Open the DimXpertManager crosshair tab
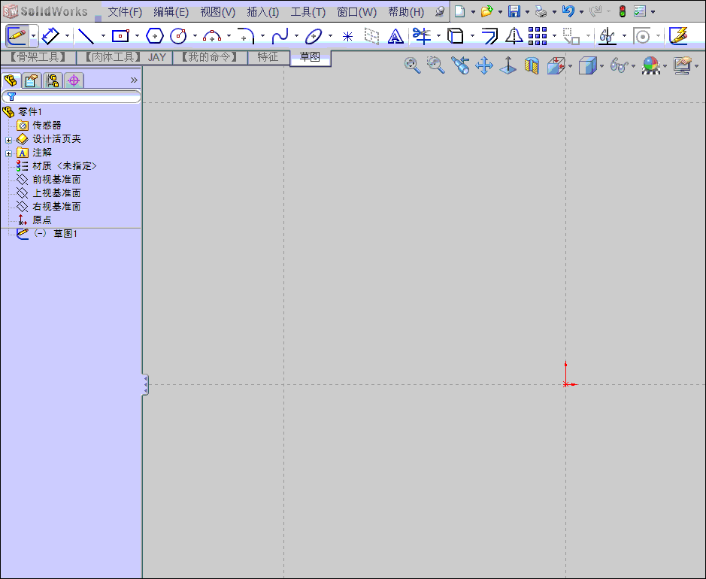706x579 pixels. 74,80
